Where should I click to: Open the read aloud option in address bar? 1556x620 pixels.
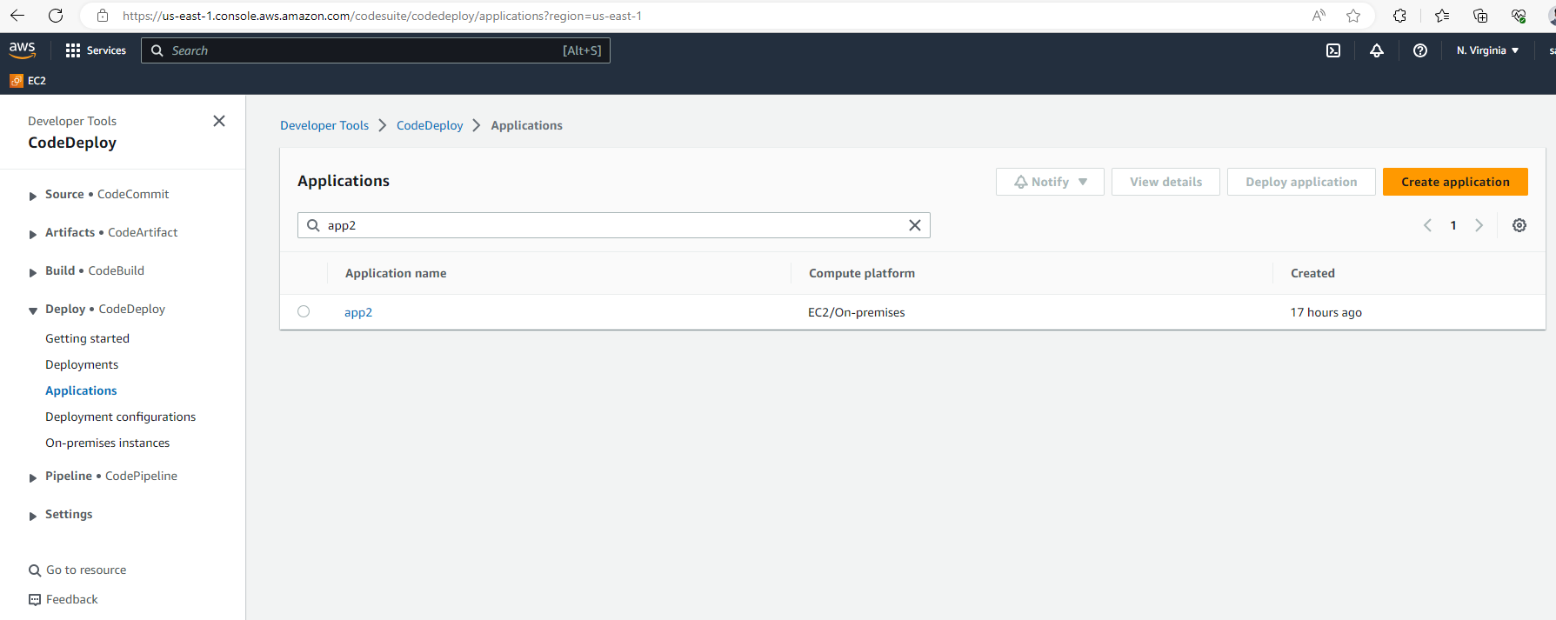pos(1319,16)
